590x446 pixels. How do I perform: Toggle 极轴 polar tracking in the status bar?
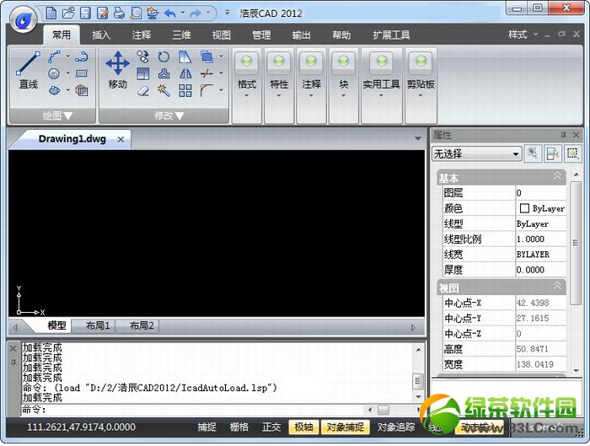[x=303, y=427]
